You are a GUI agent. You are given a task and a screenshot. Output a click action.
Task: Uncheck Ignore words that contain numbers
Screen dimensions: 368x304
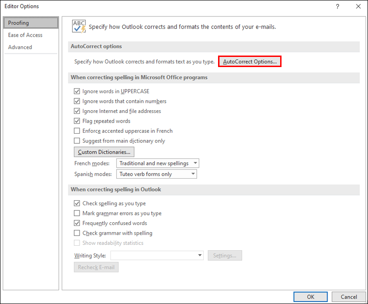coord(77,101)
